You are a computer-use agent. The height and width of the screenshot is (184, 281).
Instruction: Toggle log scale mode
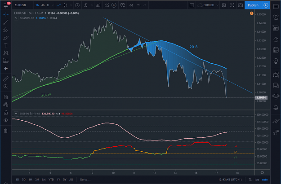[257, 180]
